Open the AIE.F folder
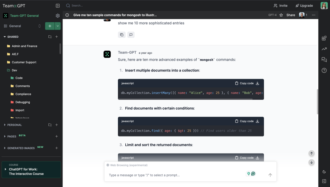 point(13,54)
